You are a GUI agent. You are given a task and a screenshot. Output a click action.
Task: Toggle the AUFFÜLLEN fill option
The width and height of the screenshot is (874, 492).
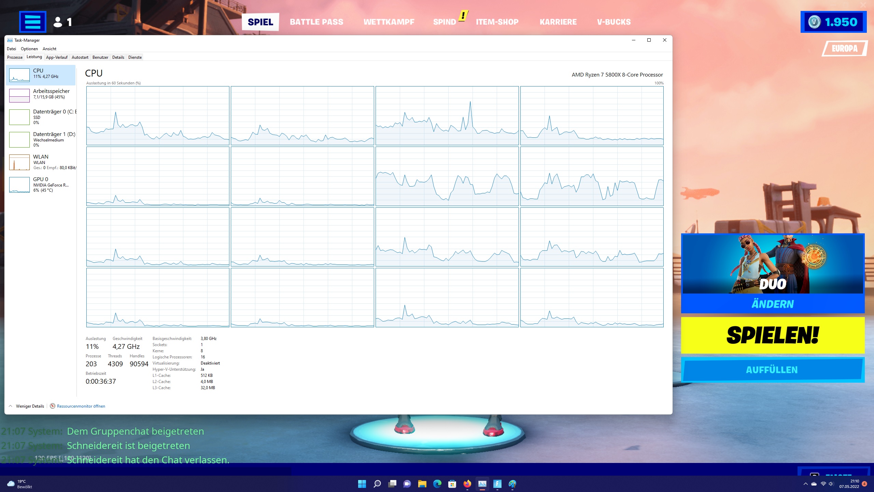pyautogui.click(x=772, y=370)
